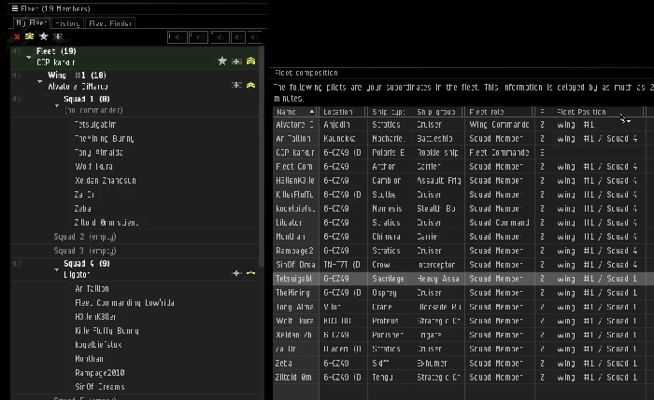The height and width of the screenshot is (400, 654).
Task: Open the History tab
Action: pyautogui.click(x=67, y=23)
